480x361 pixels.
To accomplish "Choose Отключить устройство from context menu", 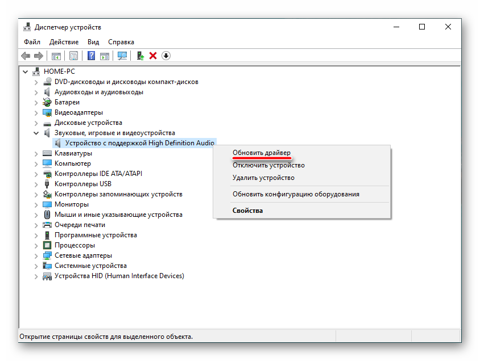I will 301,165.
